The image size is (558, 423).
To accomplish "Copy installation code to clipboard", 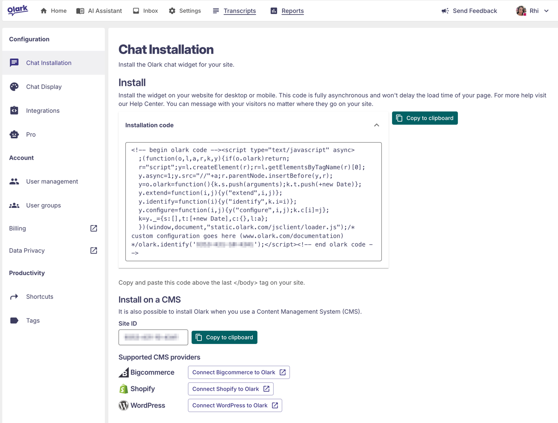I will point(425,118).
